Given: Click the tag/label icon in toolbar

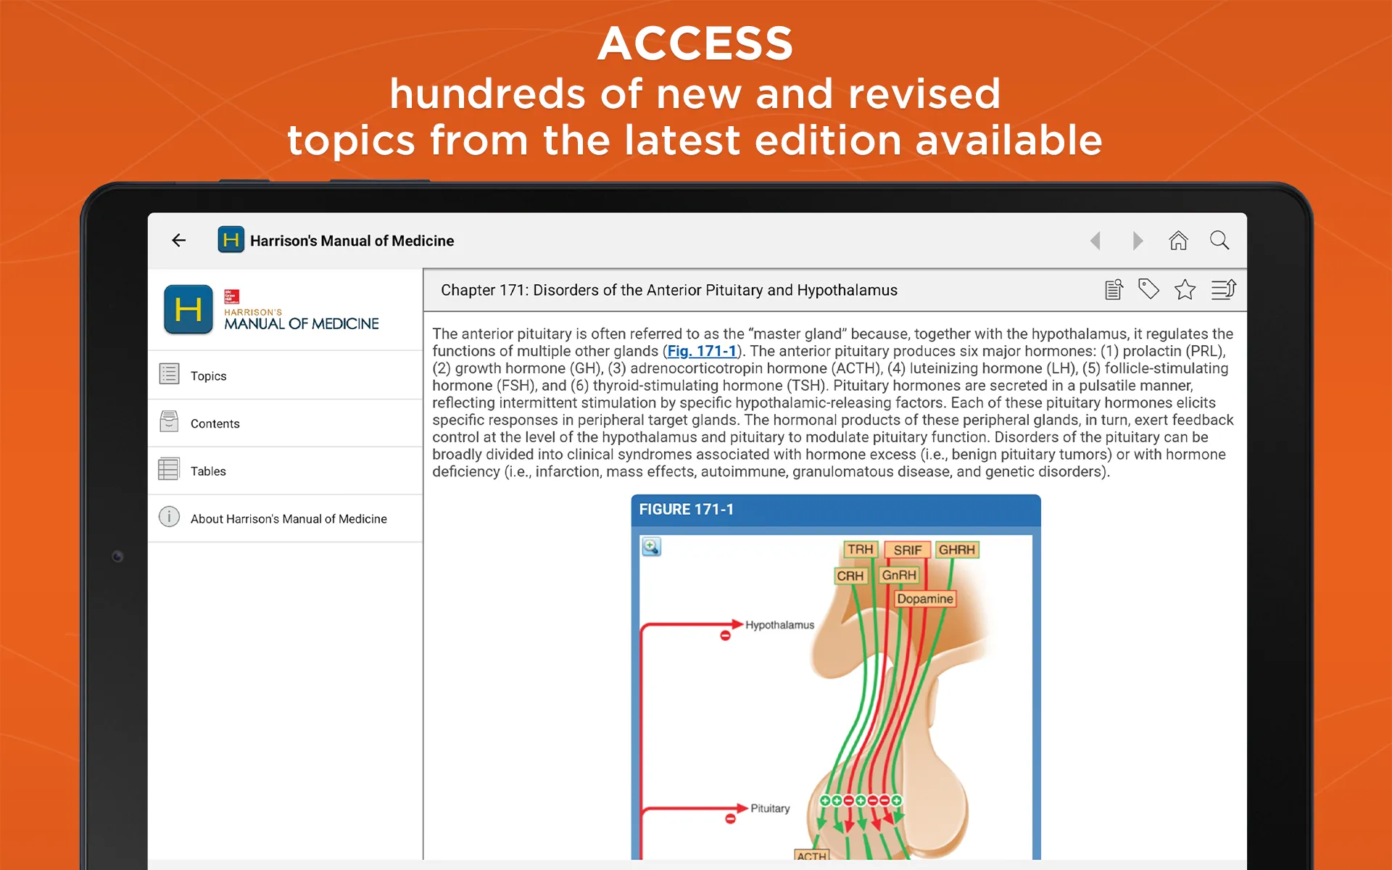Looking at the screenshot, I should (x=1149, y=291).
